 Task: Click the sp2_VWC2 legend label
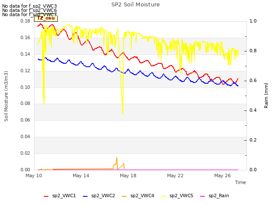tap(103, 195)
